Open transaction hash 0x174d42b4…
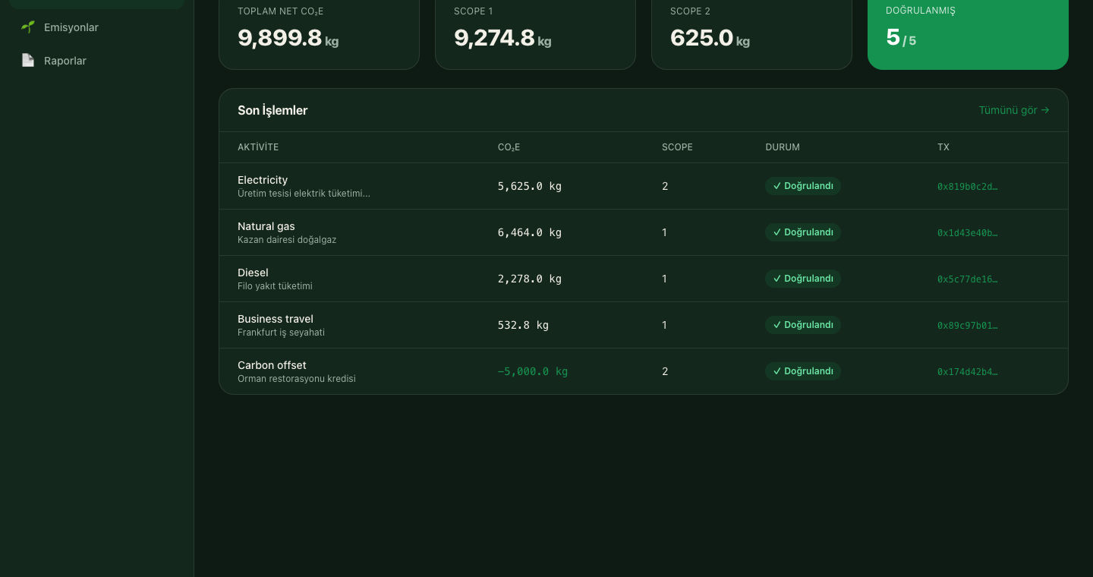1093x577 pixels. pos(968,371)
